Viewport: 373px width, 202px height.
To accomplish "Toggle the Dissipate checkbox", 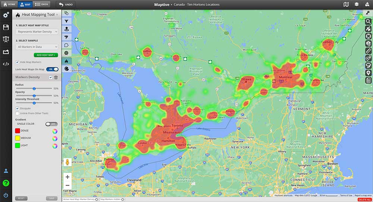I will (x=18, y=108).
